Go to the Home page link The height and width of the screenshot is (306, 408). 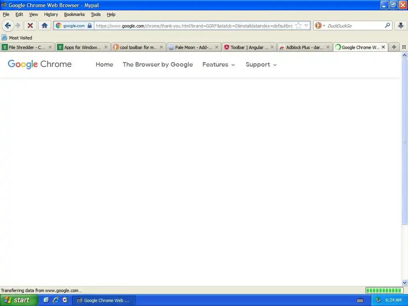[x=104, y=65]
